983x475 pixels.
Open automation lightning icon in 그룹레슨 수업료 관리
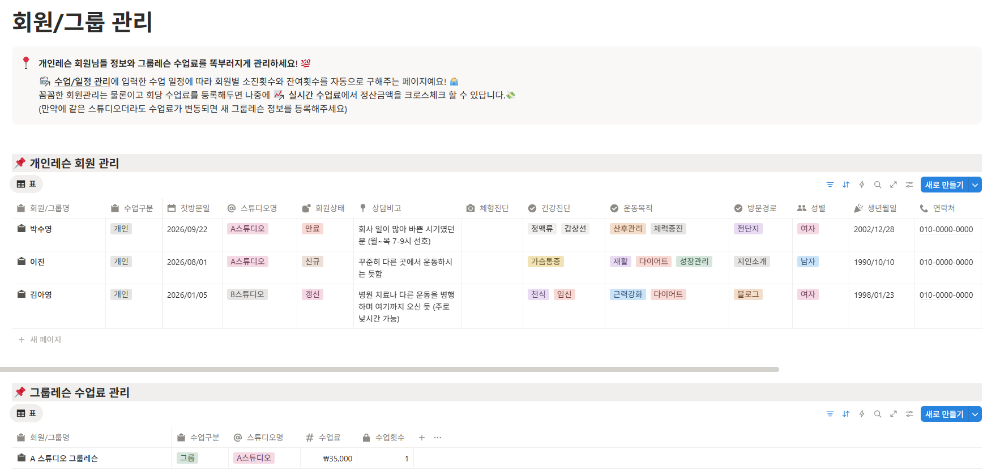[x=862, y=414]
